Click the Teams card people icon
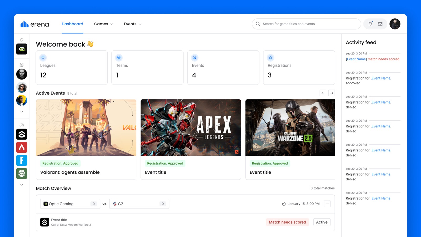421x237 pixels. tap(119, 58)
